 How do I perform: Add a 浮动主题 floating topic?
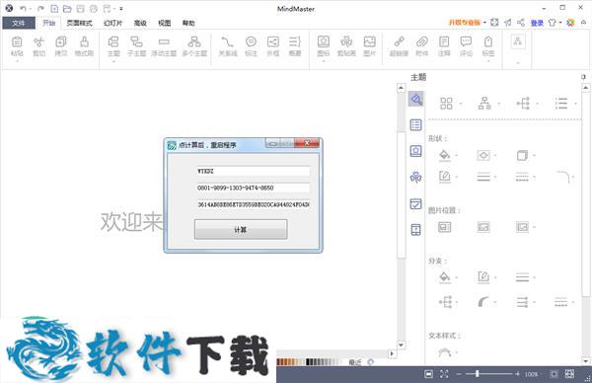[x=164, y=46]
